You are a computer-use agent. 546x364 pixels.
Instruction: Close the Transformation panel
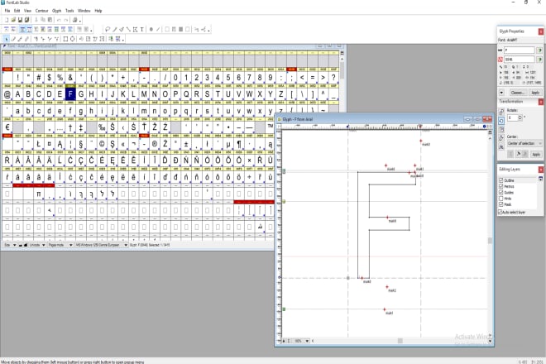(x=541, y=102)
